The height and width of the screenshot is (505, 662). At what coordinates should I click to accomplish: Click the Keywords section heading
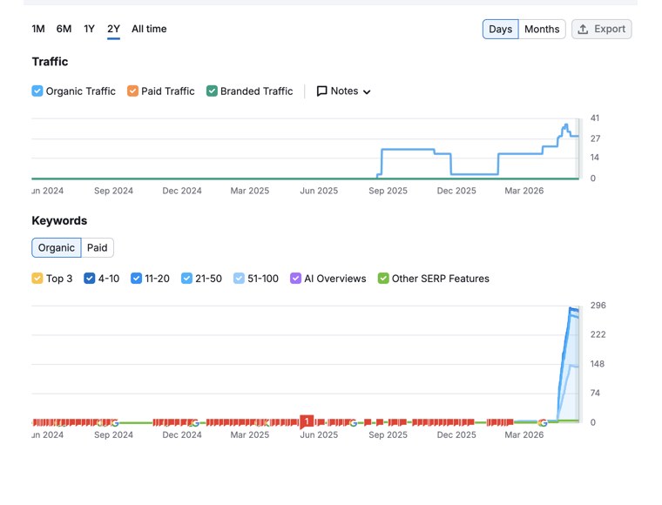[59, 220]
